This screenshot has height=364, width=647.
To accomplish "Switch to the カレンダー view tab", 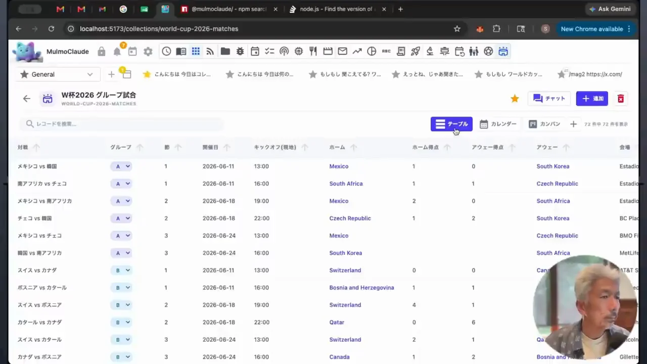I will coord(498,124).
